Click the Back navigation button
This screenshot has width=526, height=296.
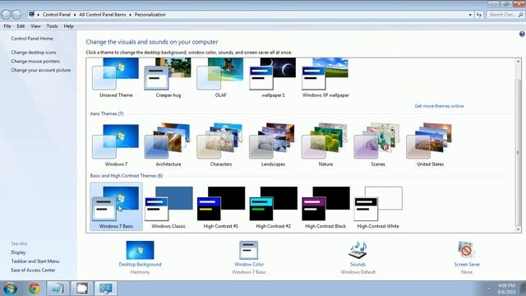click(6, 15)
